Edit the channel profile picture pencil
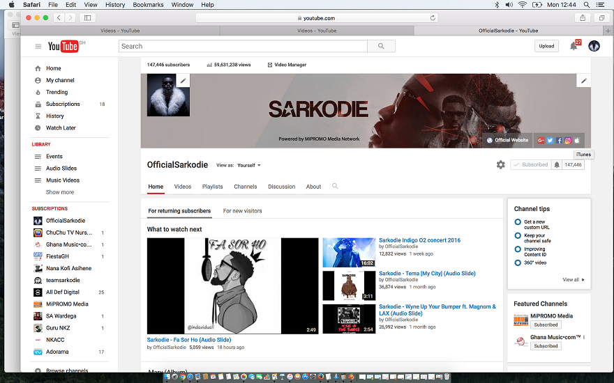The height and width of the screenshot is (383, 614). tap(183, 81)
